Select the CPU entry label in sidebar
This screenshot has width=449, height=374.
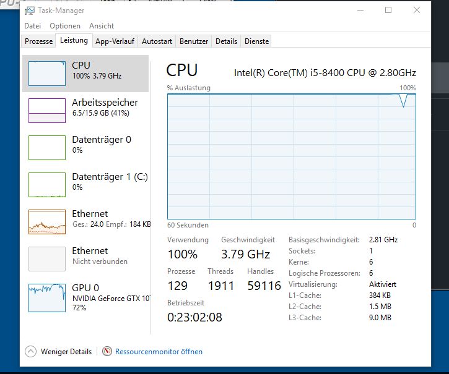[x=81, y=65]
